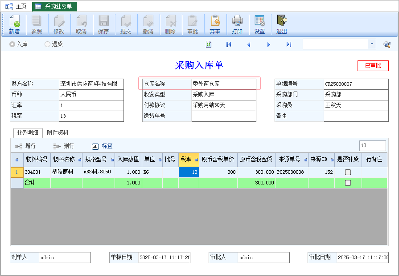Screen dimensions: 399x276
Task: Click the 原市含税单价 column header
Action: pos(218,159)
